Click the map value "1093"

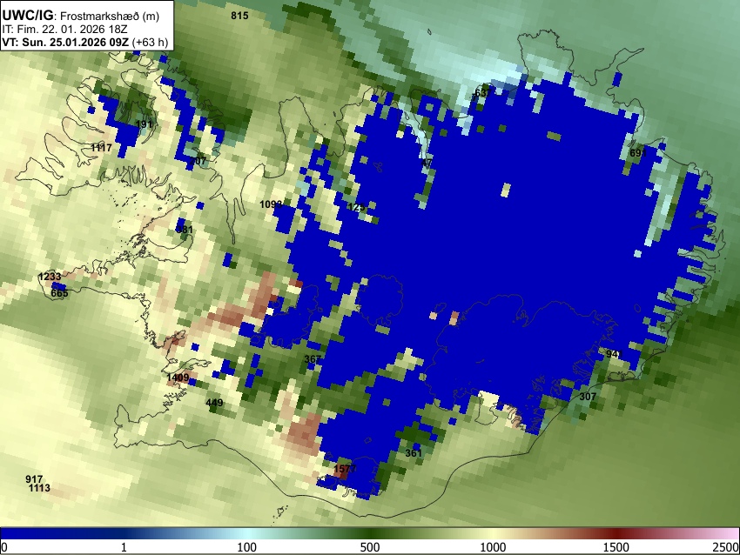[271, 204]
